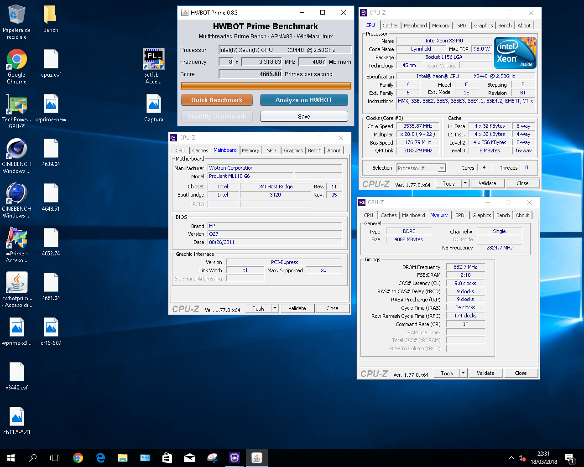Launch TechPowerUp GPU-Z desktop shortcut

tap(17, 111)
